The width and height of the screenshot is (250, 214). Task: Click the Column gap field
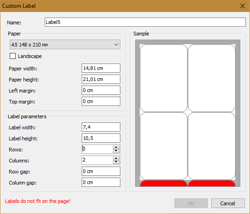pyautogui.click(x=101, y=182)
